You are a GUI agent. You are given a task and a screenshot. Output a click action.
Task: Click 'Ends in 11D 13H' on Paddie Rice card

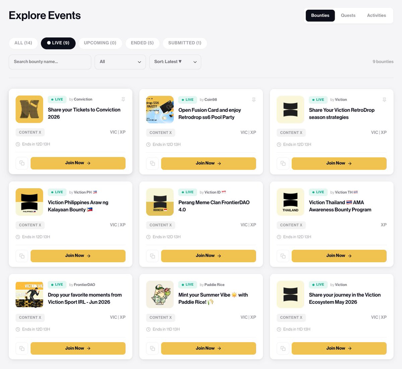[x=163, y=329]
